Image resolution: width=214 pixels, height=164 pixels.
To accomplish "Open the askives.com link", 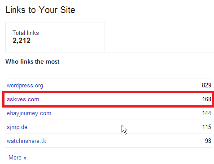I will point(23,99).
